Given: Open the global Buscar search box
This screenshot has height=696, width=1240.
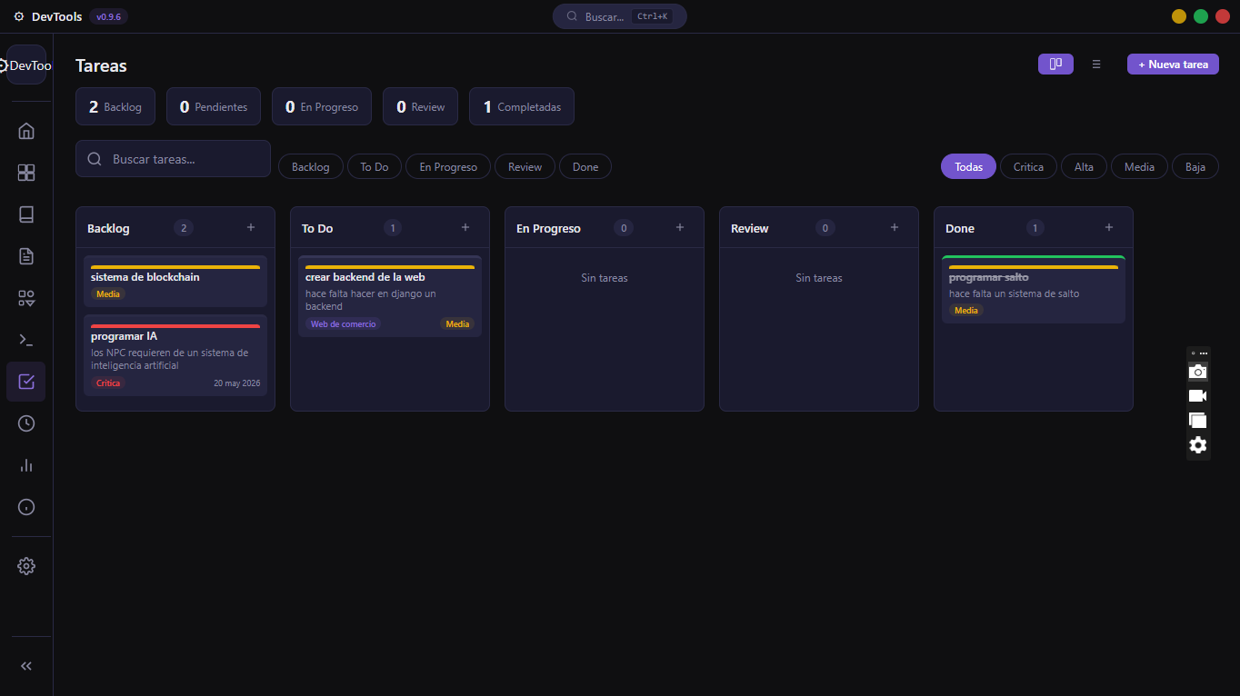Looking at the screenshot, I should 620,16.
